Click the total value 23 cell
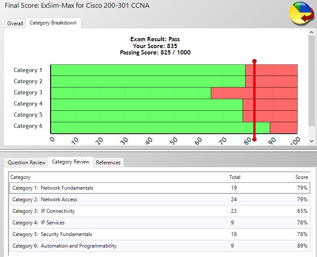The image size is (317, 257). 234,211
